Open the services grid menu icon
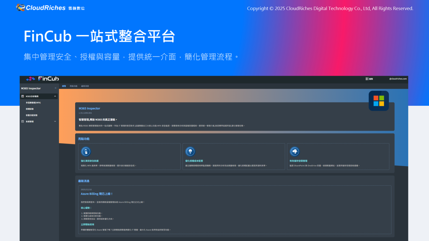 pos(367,79)
